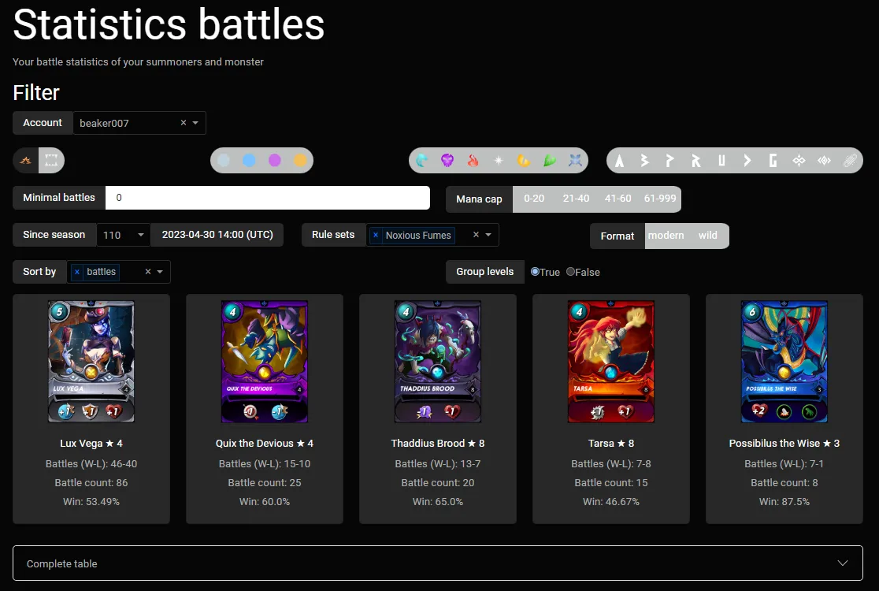
Task: Clear the Sort by field selection
Action: (x=148, y=272)
